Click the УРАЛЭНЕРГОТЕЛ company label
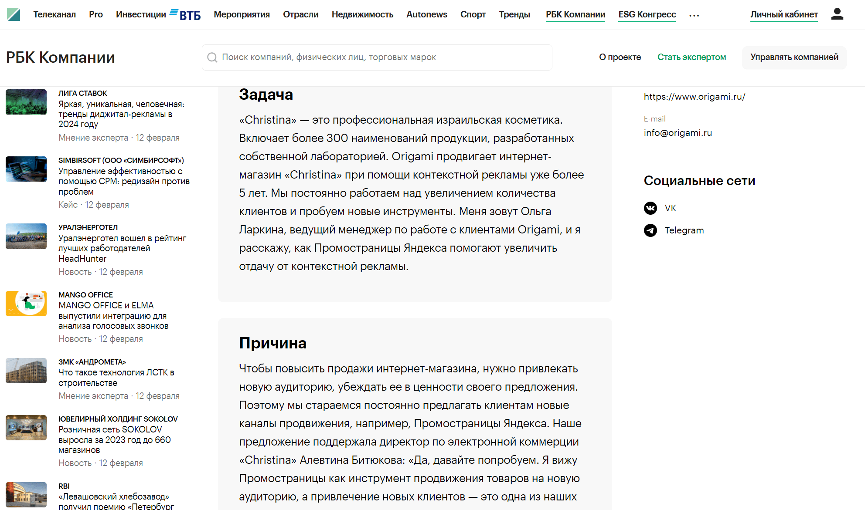Screen dimensions: 865x510 click(x=88, y=227)
